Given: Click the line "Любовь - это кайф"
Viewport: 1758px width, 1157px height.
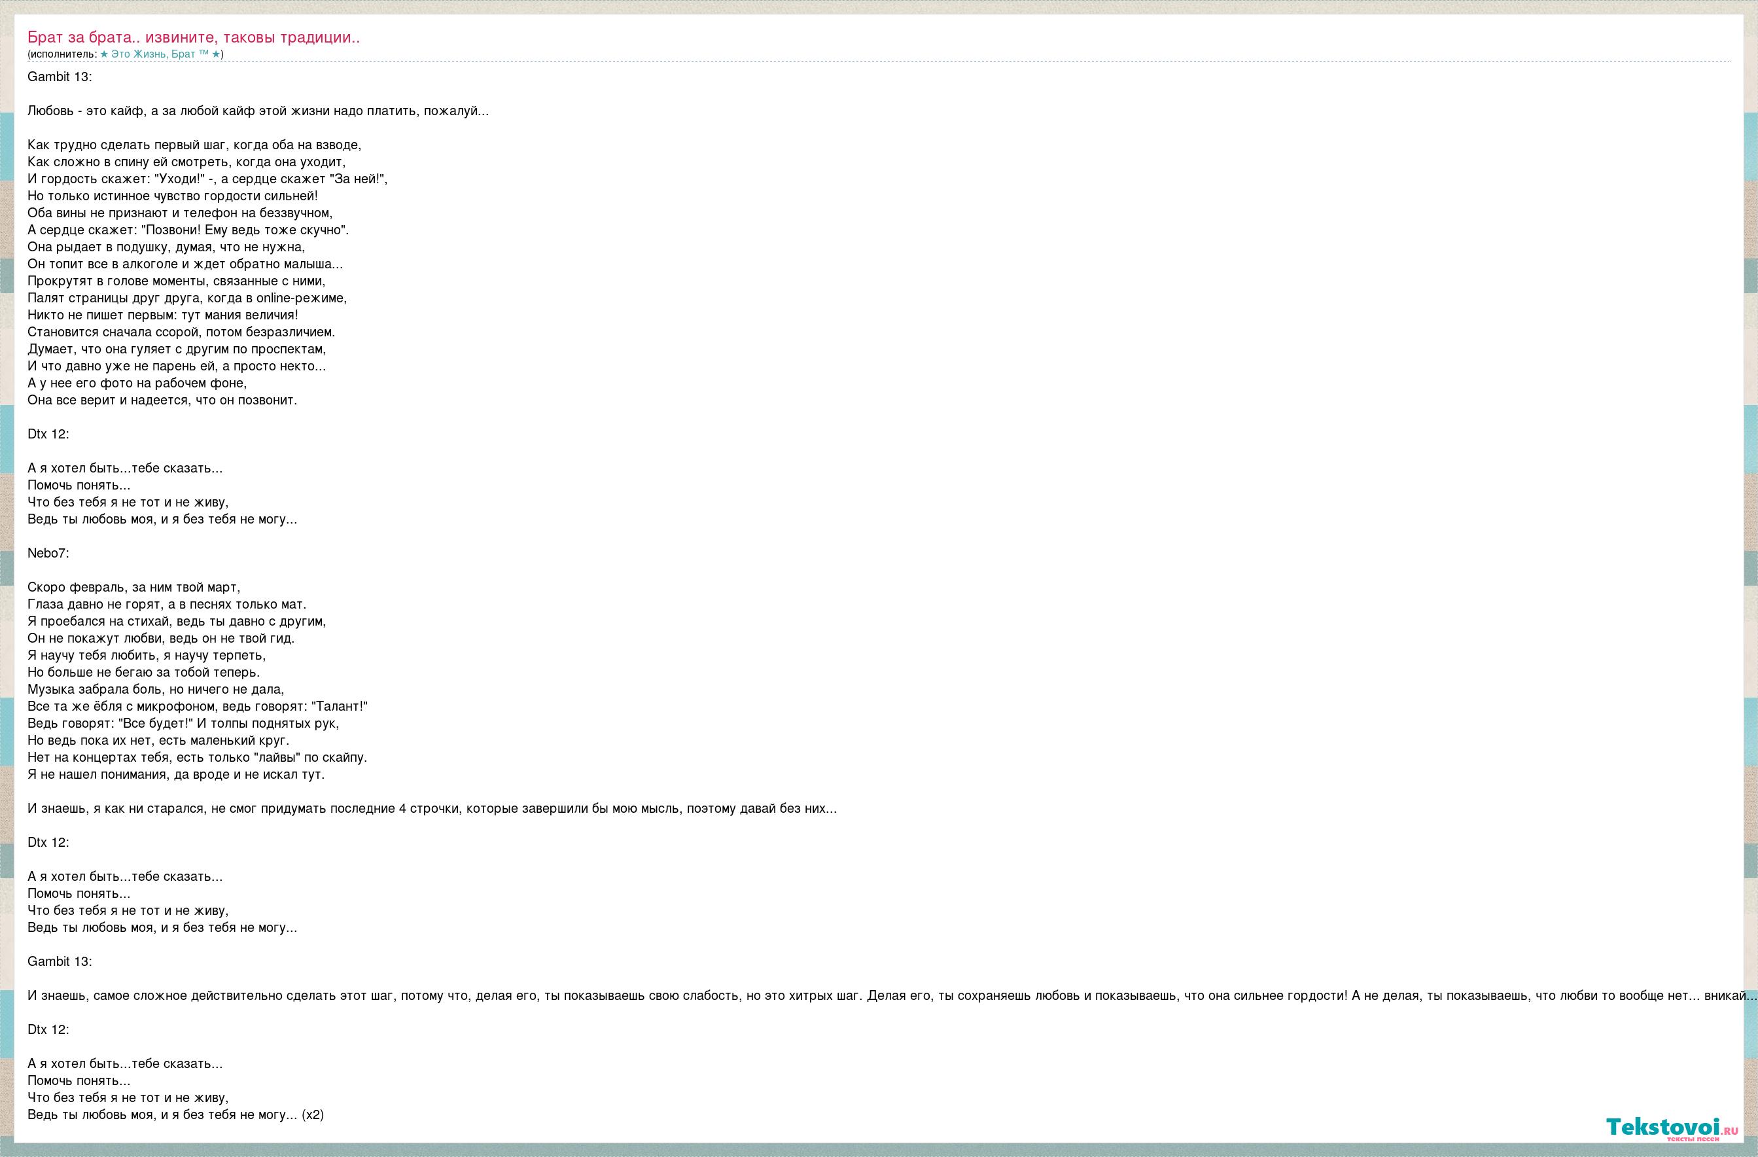Looking at the screenshot, I should coord(258,111).
